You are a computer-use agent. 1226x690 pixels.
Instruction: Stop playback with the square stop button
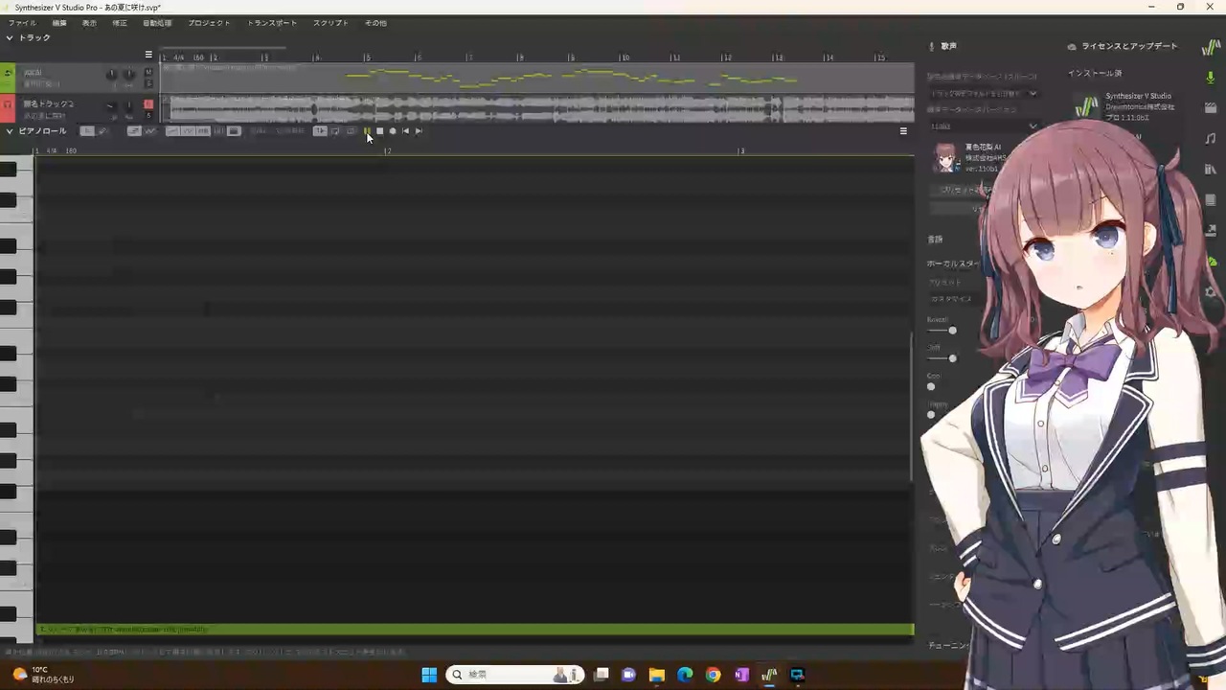(380, 131)
